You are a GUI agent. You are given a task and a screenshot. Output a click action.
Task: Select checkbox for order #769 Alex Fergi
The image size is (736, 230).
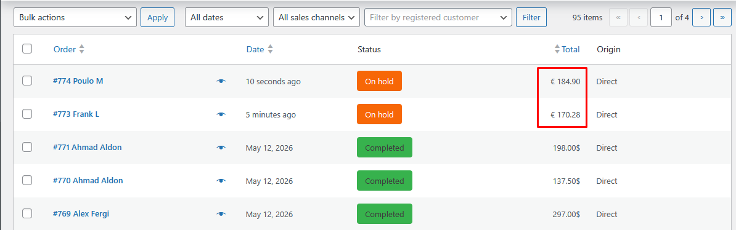point(27,213)
